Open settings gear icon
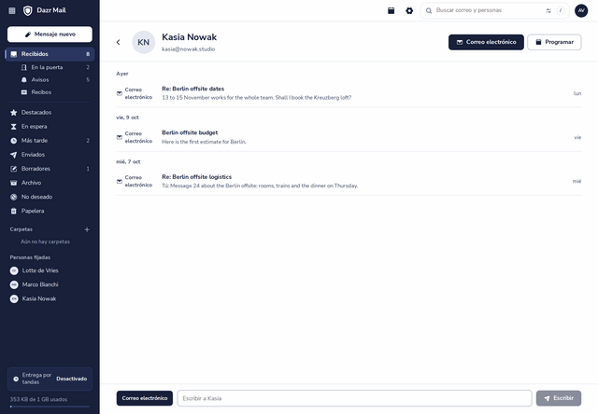 [x=409, y=10]
